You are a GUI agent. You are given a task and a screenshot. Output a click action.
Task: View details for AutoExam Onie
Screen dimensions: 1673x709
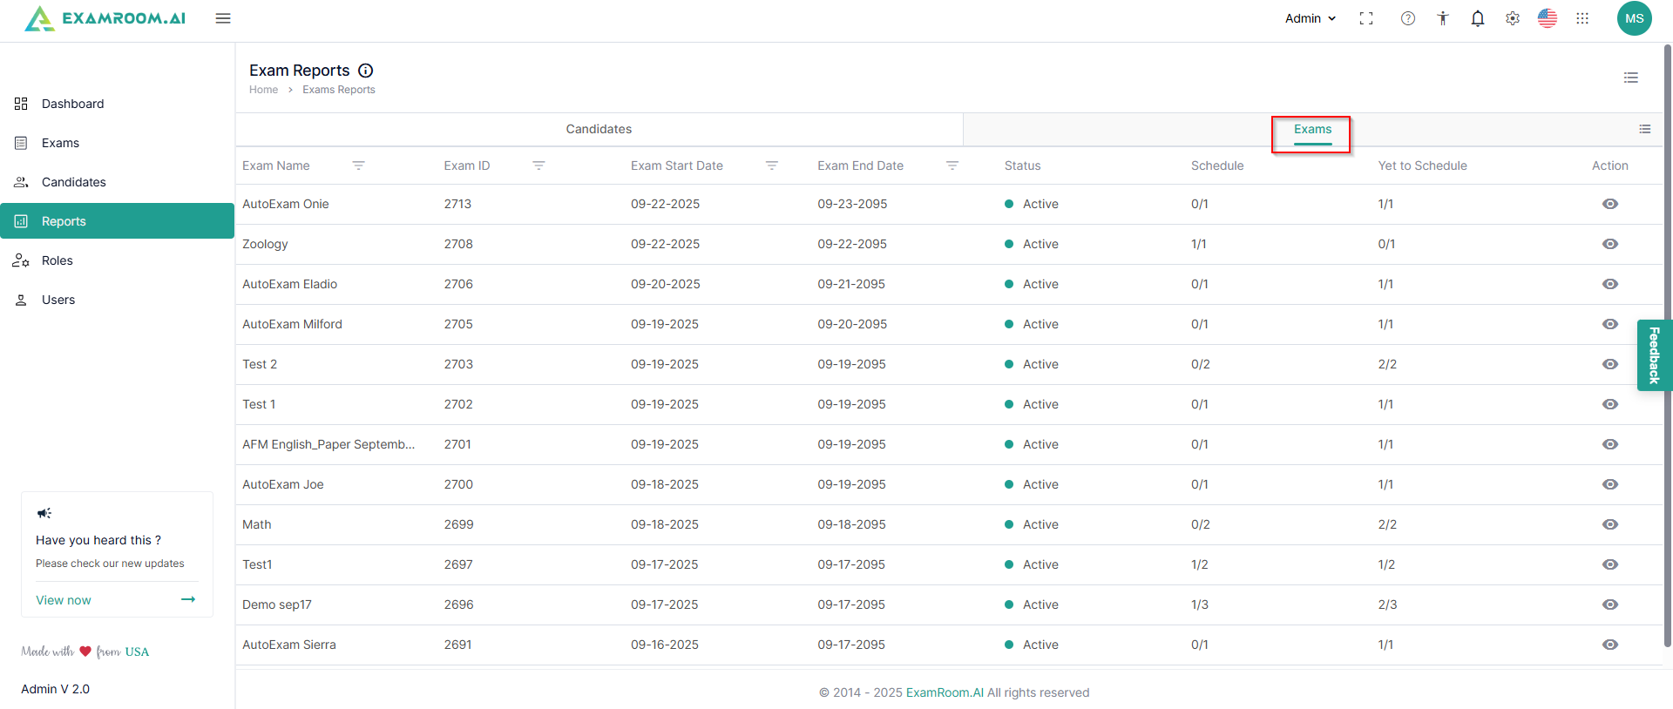pyautogui.click(x=1610, y=204)
